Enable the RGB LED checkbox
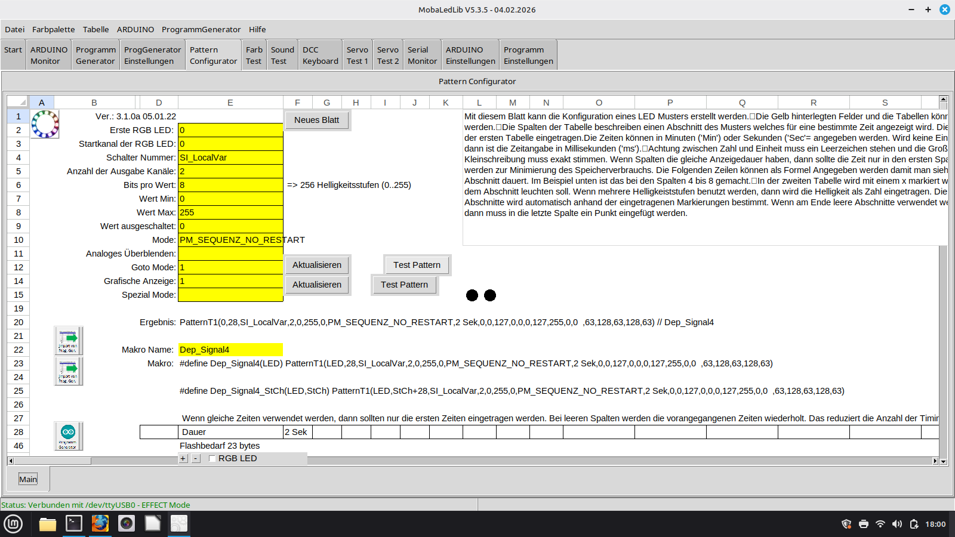Viewport: 955px width, 537px height. 212,459
